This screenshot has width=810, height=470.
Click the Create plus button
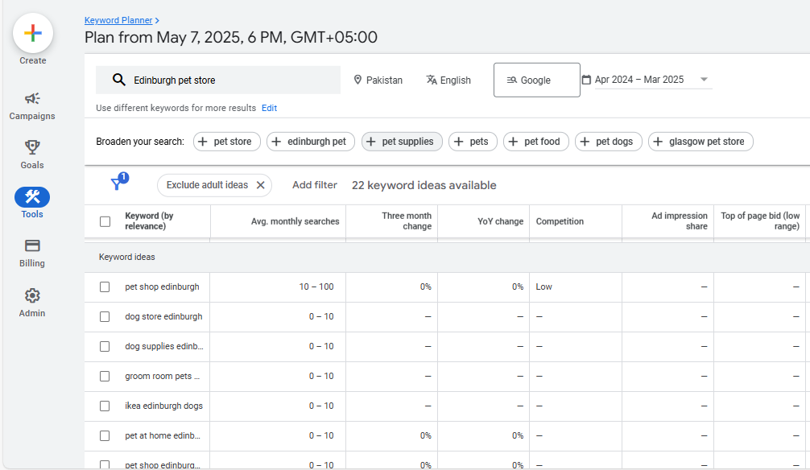32,33
